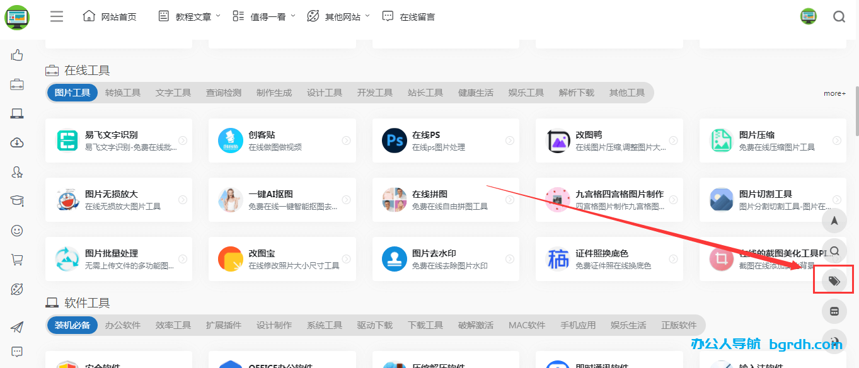859x368 pixels.
Task: Click the laptop icon in left sidebar
Action: coord(17,113)
